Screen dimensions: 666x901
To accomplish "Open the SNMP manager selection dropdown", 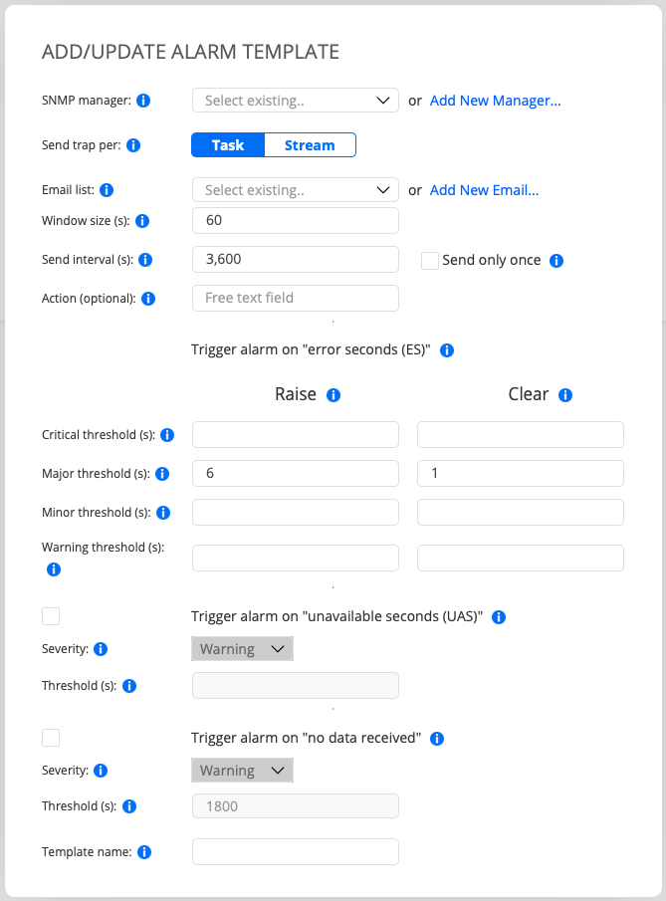I will (295, 101).
